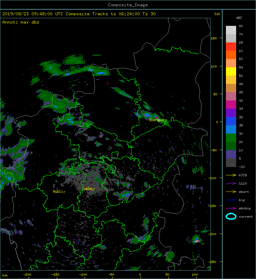Screen dimensions: 256x279
Task: Pick the blue 35-36 dBZ swatch
Action: point(231,121)
